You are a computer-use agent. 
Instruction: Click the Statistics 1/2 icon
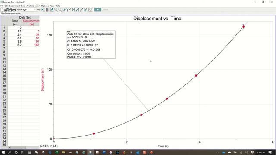pos(73,9)
